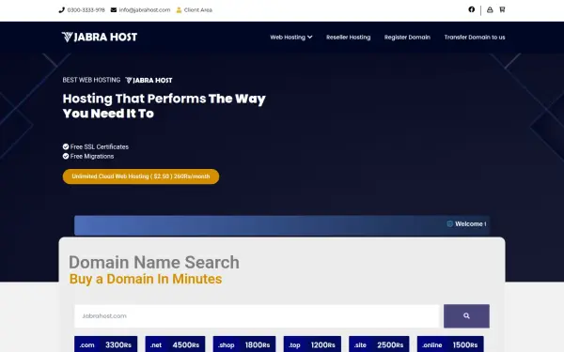The image size is (564, 352).
Task: Click the magnifier search button
Action: coord(466,316)
